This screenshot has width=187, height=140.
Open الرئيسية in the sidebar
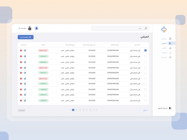pyautogui.click(x=166, y=39)
